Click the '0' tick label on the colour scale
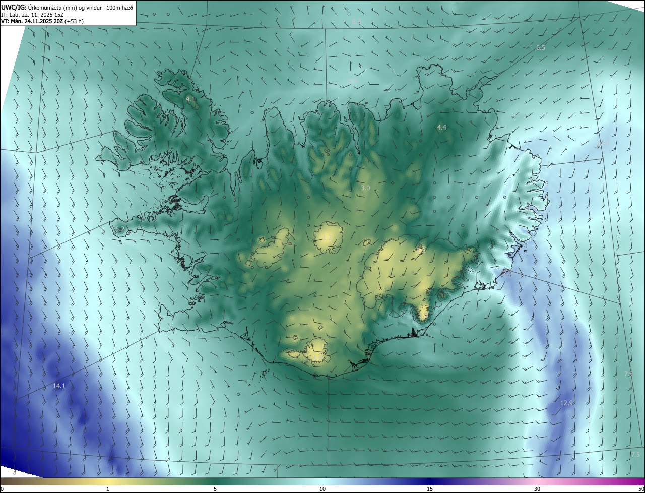The width and height of the screenshot is (645, 493). tap(2, 489)
